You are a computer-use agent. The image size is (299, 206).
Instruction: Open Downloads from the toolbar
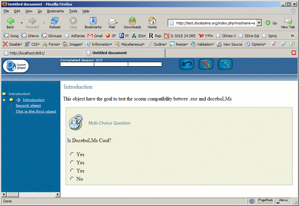coord(132,23)
